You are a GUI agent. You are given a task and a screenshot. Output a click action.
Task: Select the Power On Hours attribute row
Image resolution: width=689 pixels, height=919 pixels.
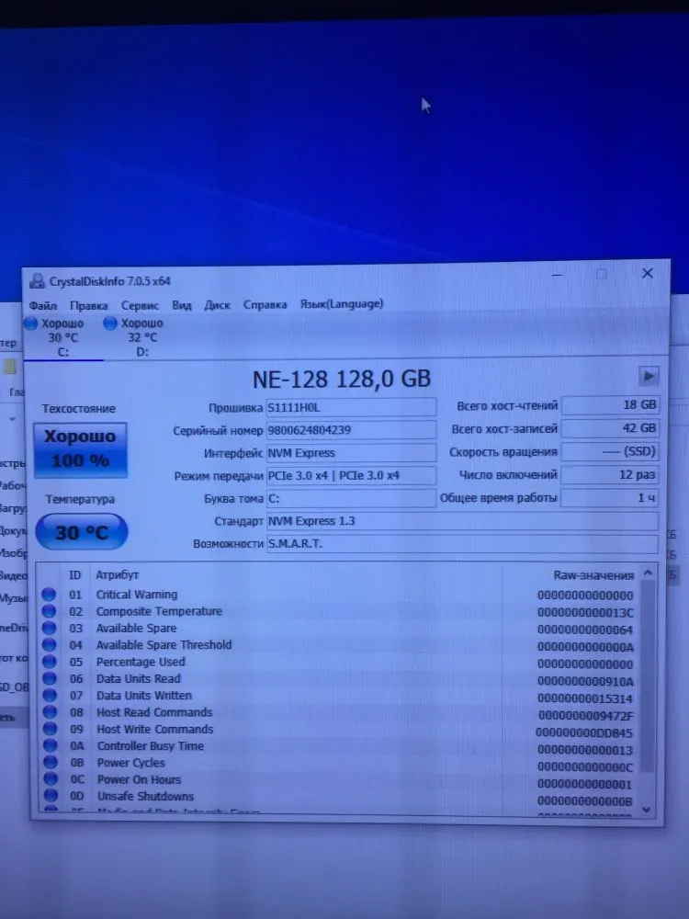(339, 780)
